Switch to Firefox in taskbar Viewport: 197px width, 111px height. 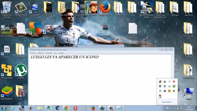click(93, 108)
